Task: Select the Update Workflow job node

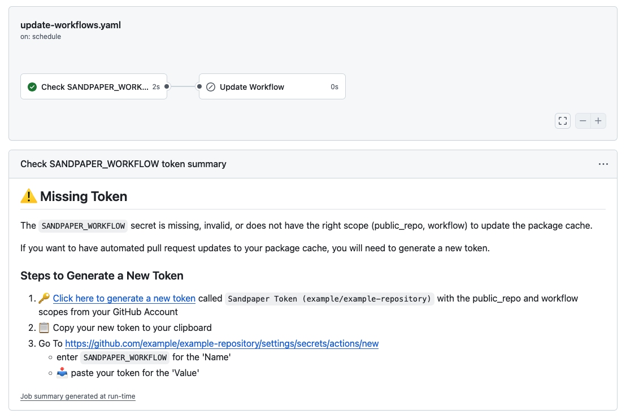Action: point(272,86)
